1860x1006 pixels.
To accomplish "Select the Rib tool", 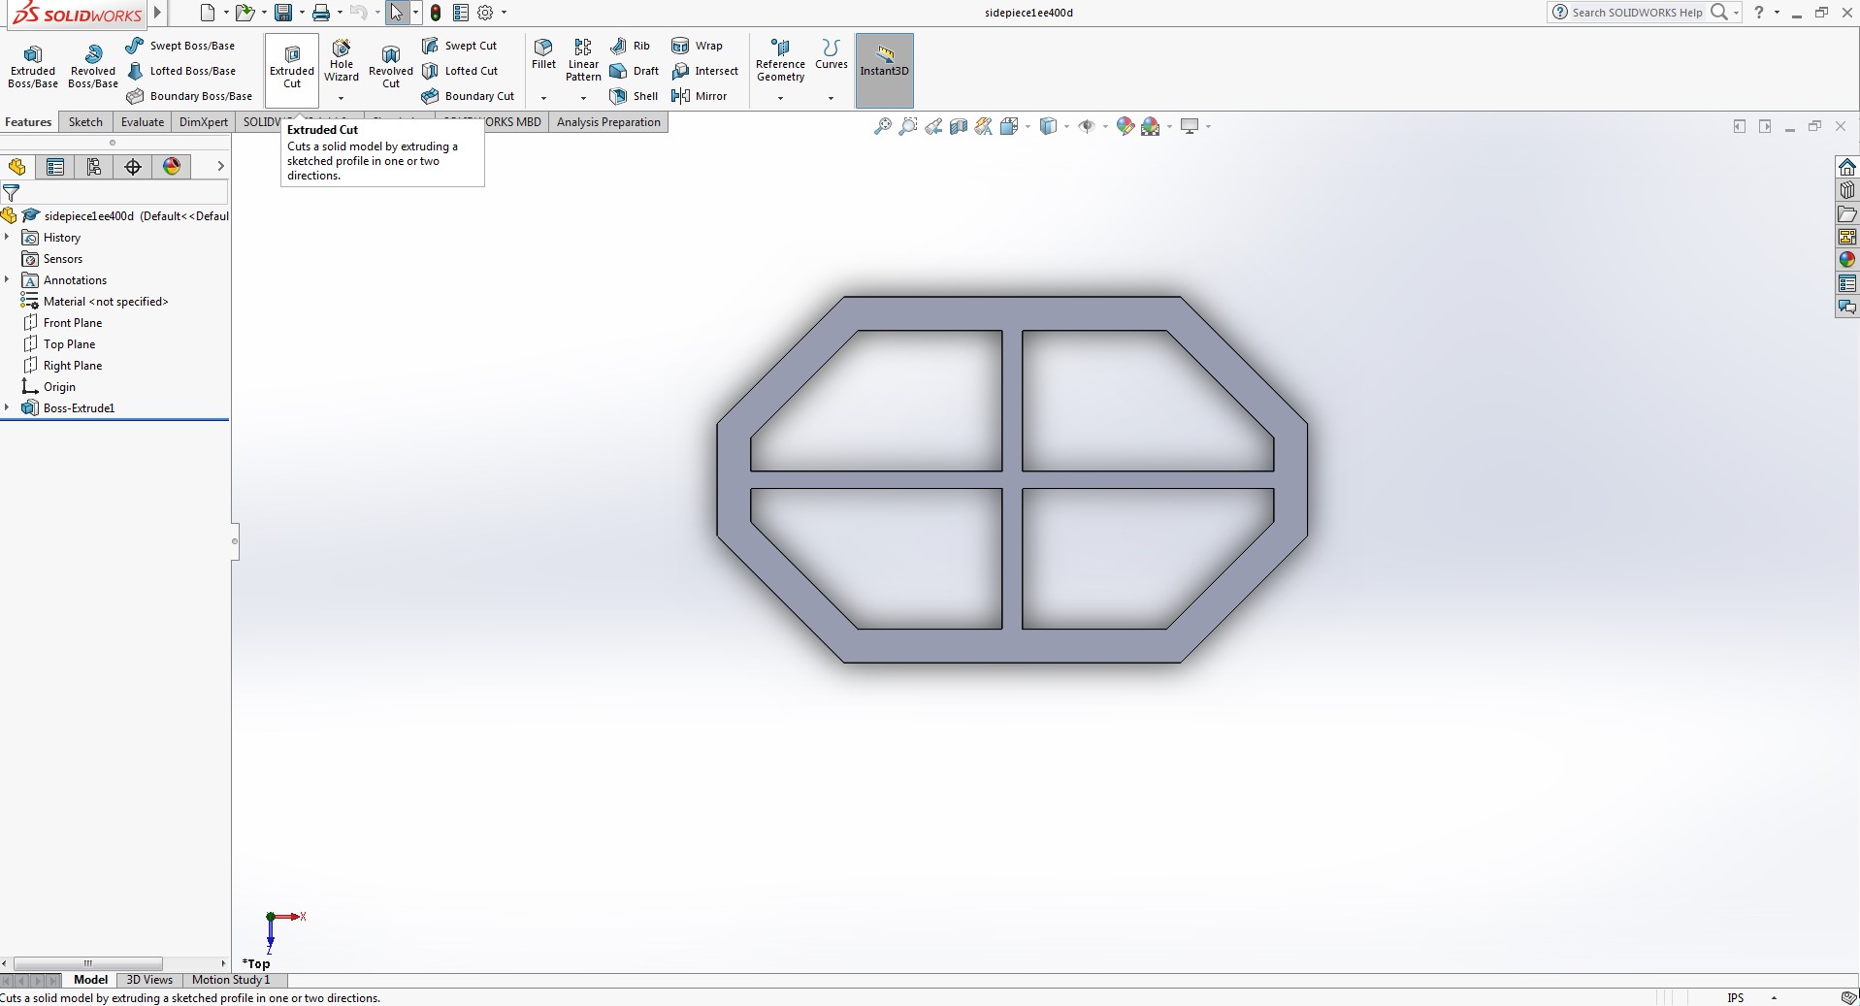I will [631, 46].
